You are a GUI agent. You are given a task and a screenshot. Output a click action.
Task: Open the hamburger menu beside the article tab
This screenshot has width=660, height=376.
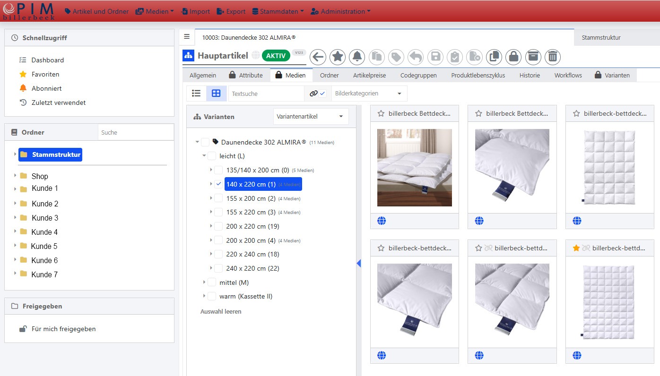point(187,37)
